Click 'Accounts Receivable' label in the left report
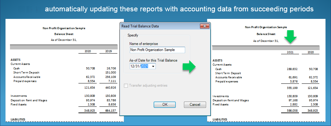 (27, 77)
